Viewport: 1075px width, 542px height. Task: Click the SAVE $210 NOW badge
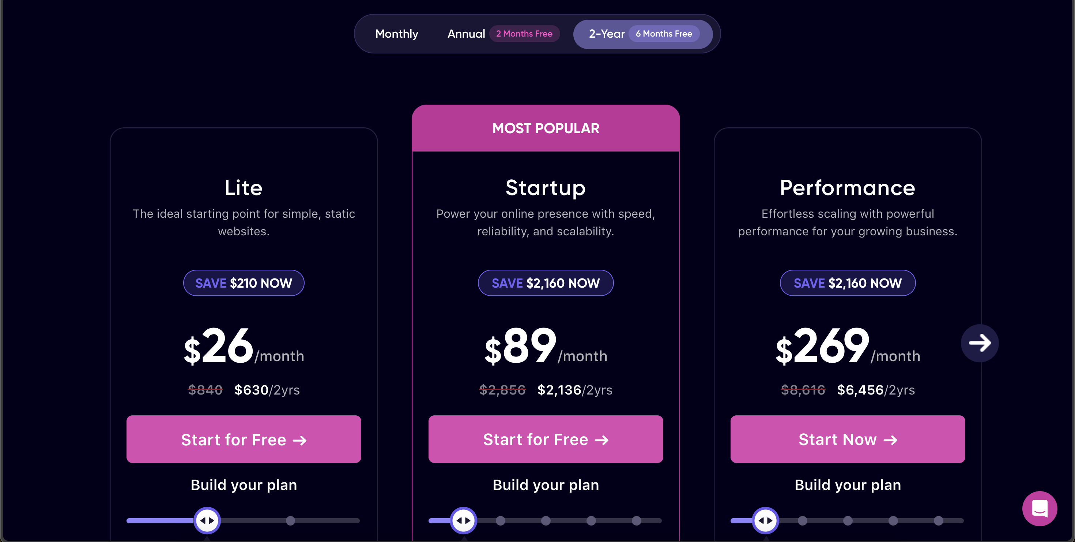point(244,283)
